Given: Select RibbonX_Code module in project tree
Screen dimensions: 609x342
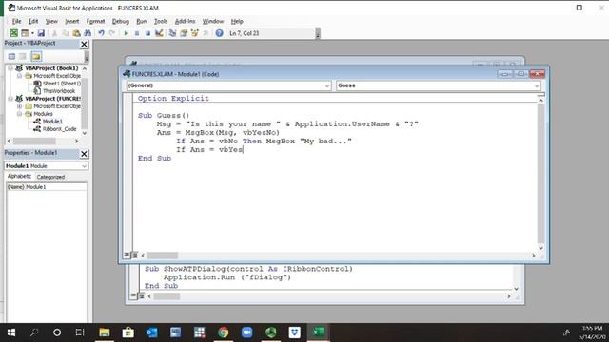Looking at the screenshot, I should point(59,129).
